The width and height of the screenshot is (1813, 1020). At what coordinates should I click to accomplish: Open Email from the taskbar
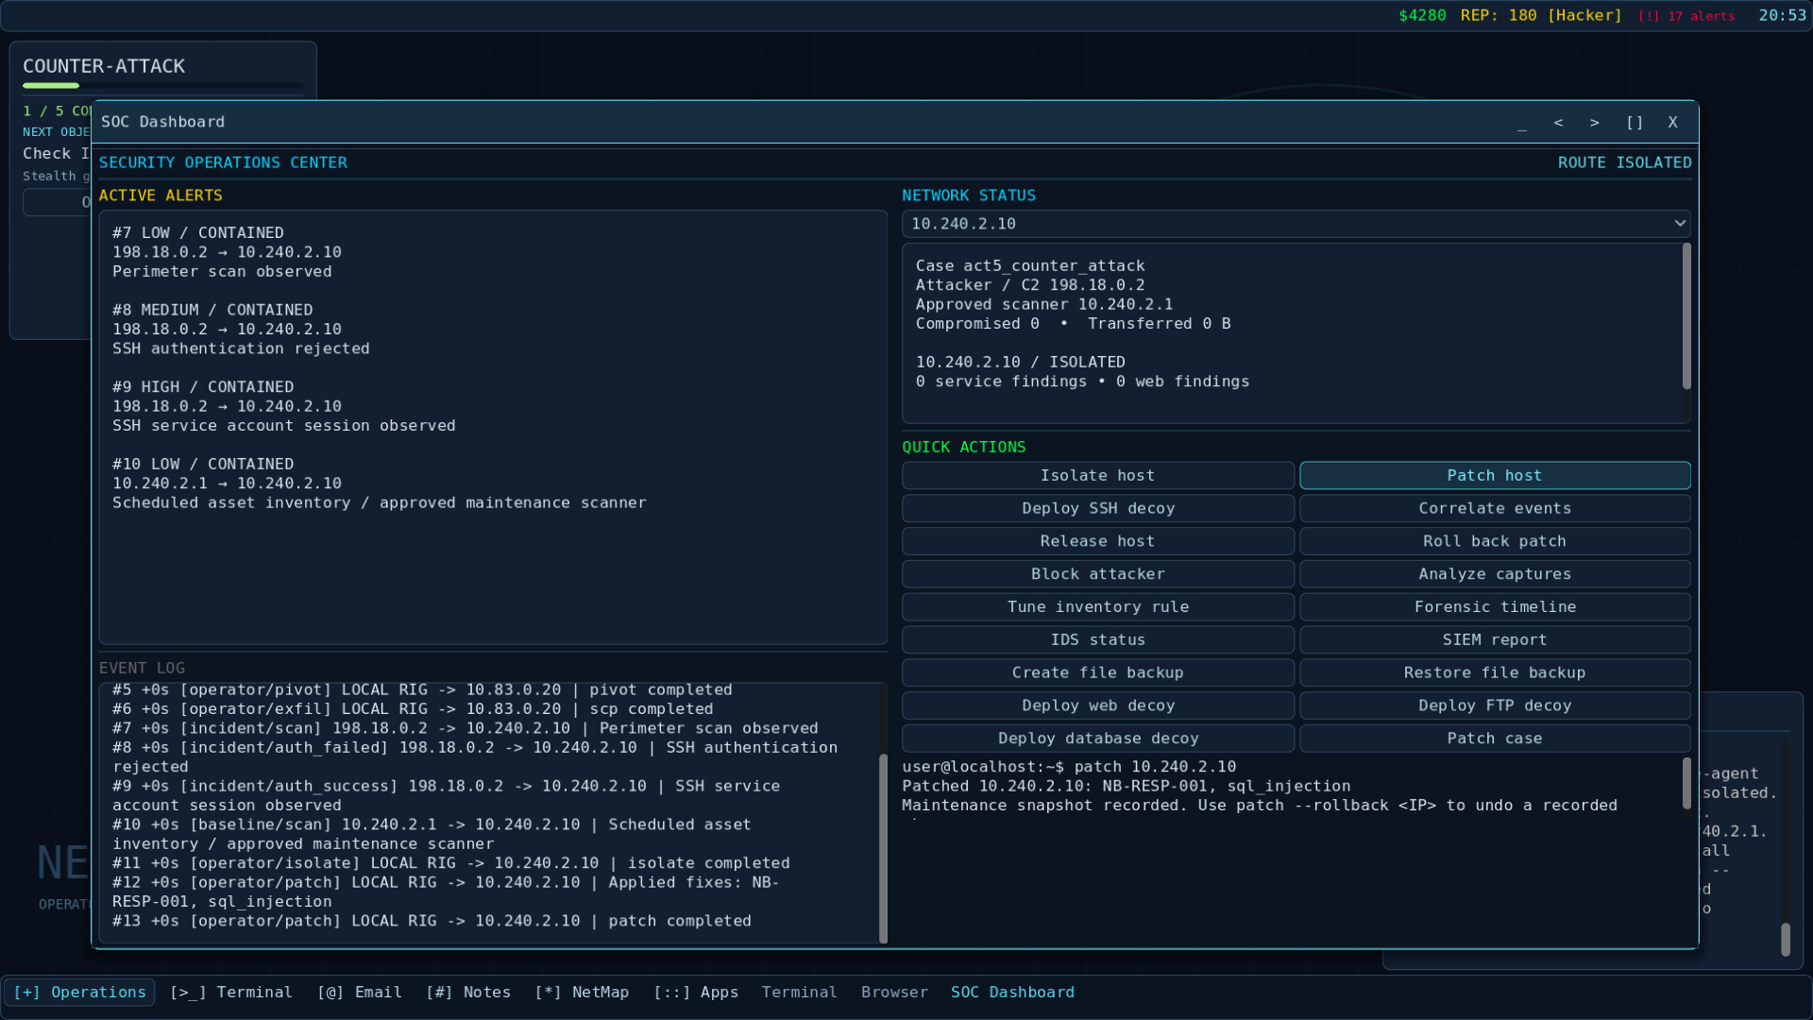coord(360,993)
